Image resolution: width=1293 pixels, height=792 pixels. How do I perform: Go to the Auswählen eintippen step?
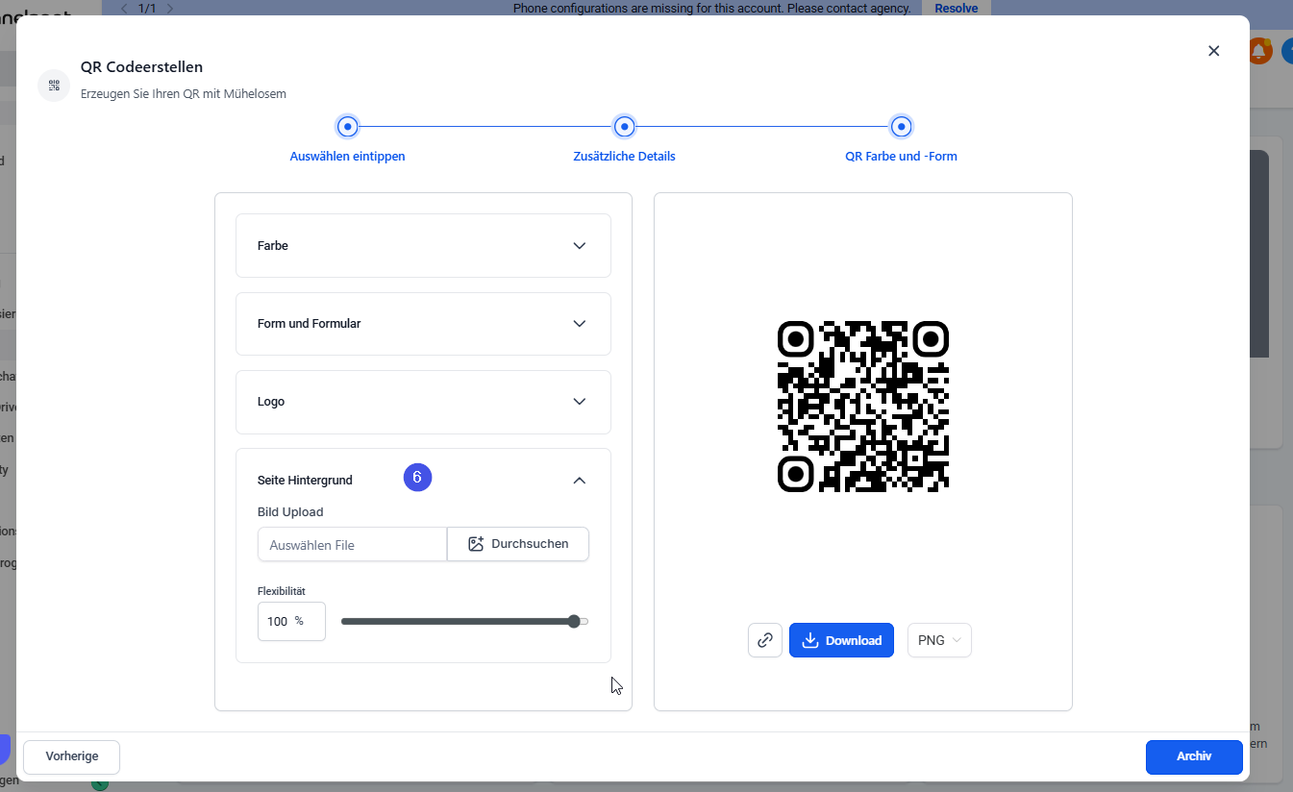(347, 139)
